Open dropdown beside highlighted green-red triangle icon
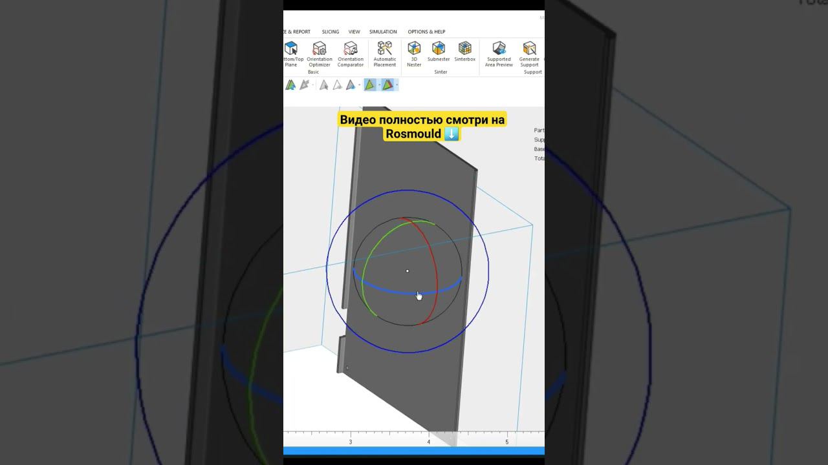828x465 pixels. (x=396, y=85)
